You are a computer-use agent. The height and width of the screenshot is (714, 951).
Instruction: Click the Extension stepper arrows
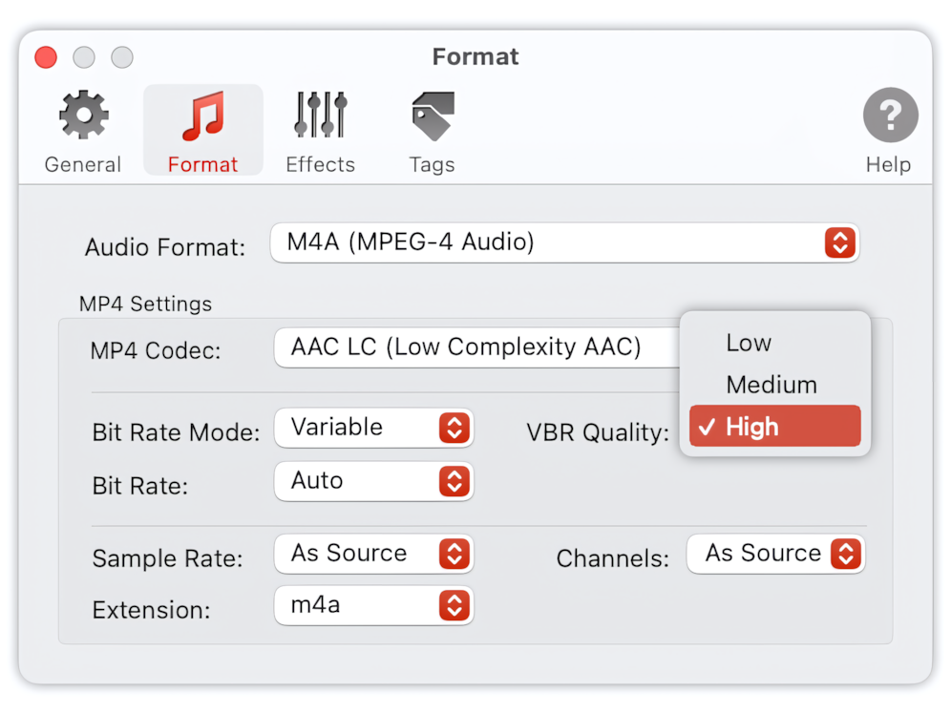tap(454, 605)
